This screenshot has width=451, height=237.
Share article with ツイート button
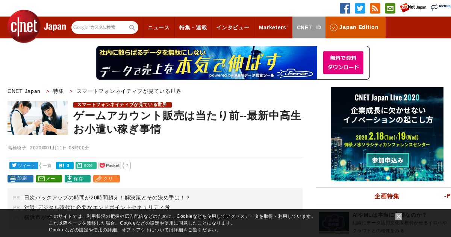(24, 166)
